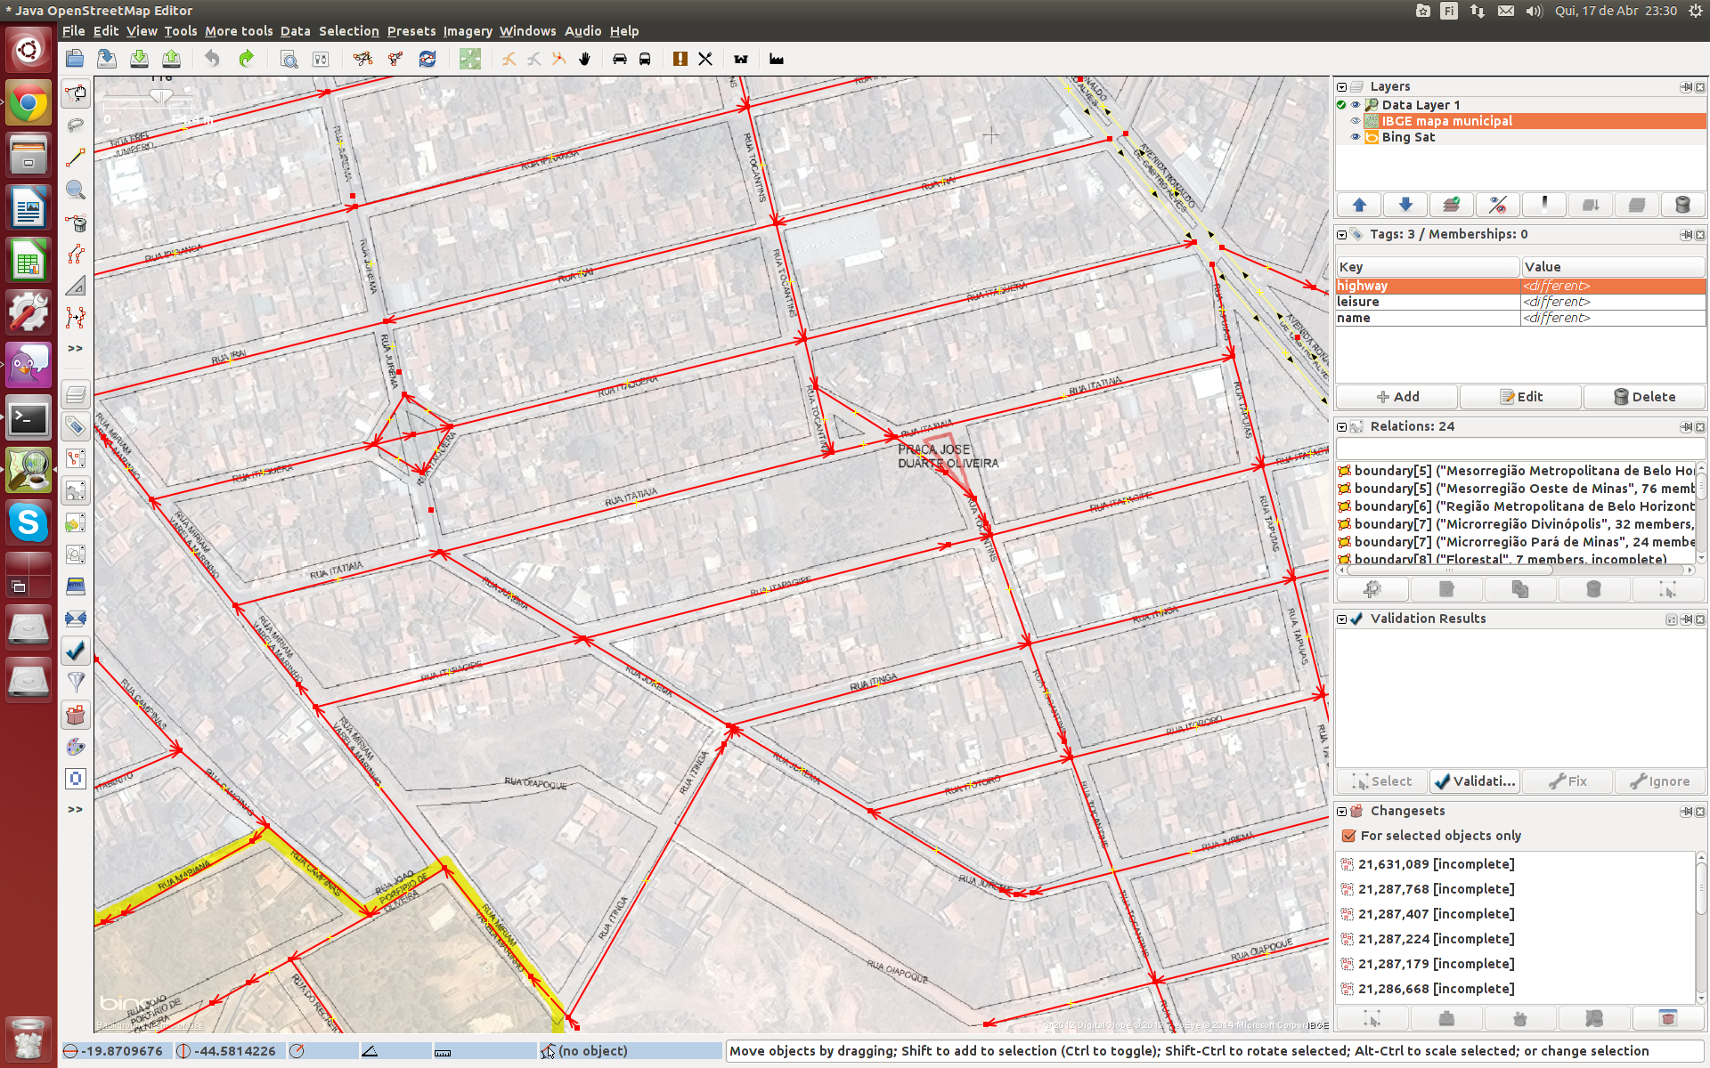Move selected layer up

(x=1359, y=205)
